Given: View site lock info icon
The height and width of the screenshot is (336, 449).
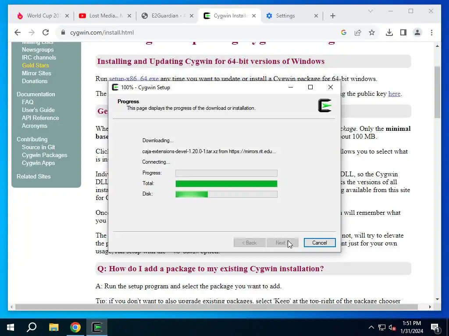Looking at the screenshot, I should 63,32.
